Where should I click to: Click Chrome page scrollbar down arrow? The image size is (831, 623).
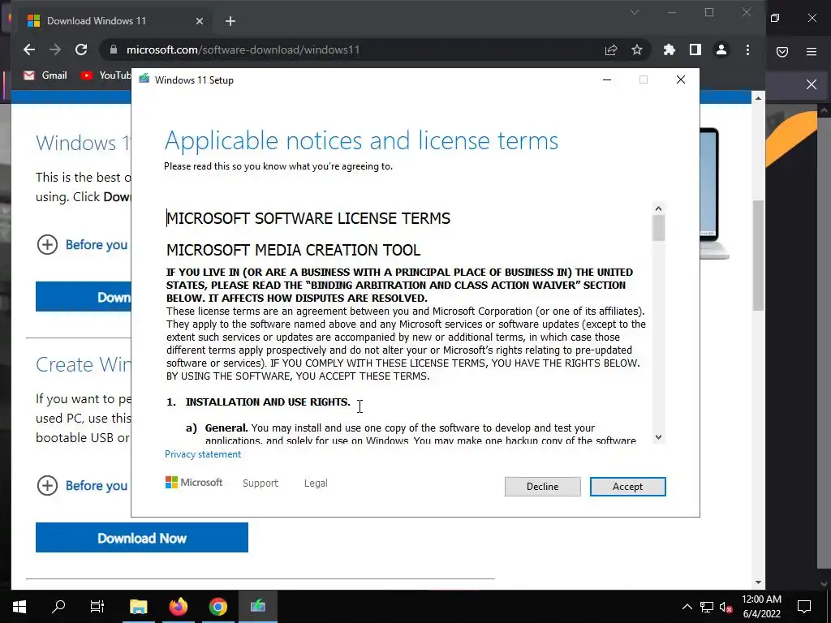point(759,582)
